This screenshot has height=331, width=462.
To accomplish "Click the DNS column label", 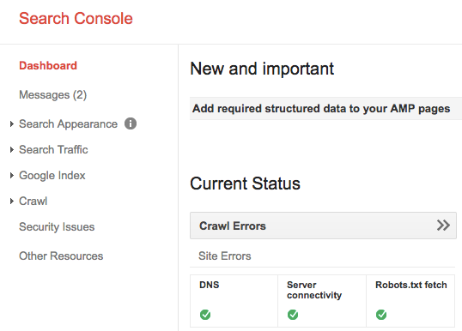I will [210, 285].
